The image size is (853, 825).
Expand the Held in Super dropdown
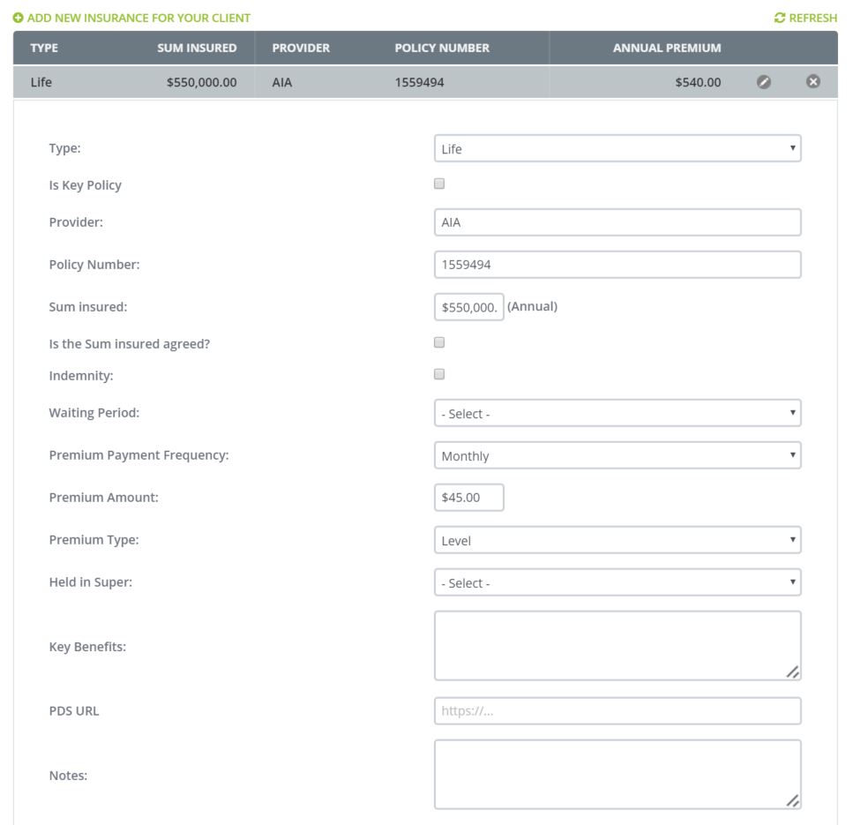click(x=617, y=582)
